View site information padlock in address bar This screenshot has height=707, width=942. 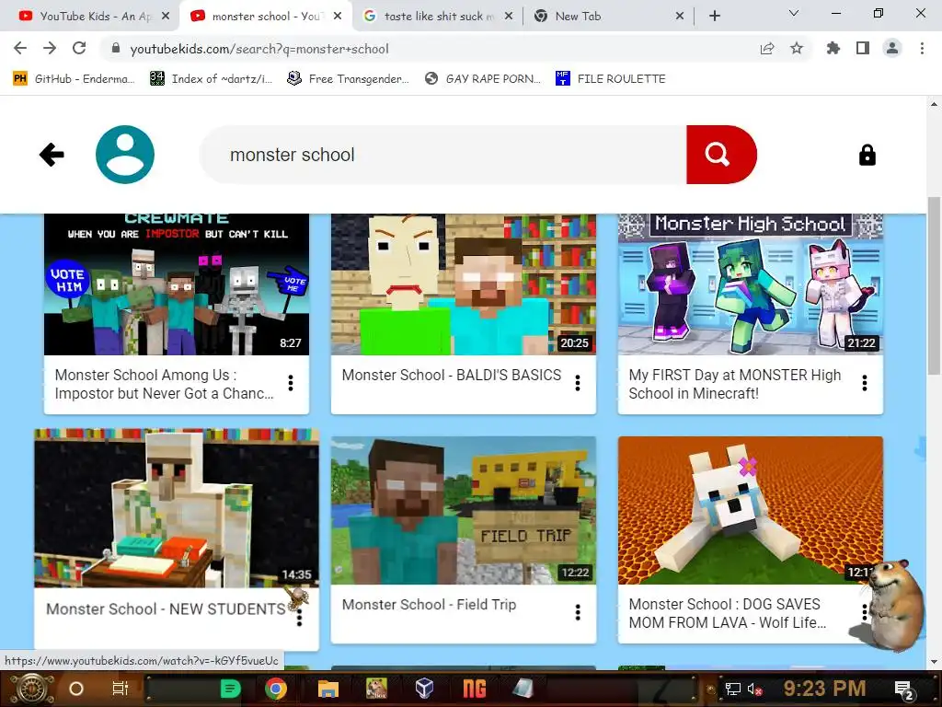116,48
